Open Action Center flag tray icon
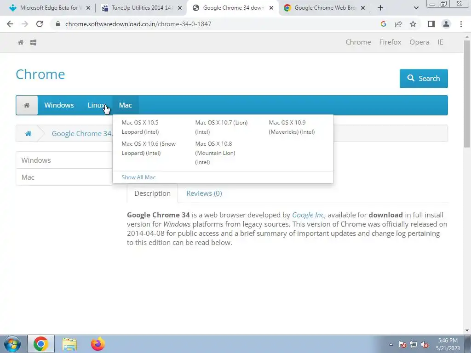This screenshot has height=353, width=471. click(402, 344)
